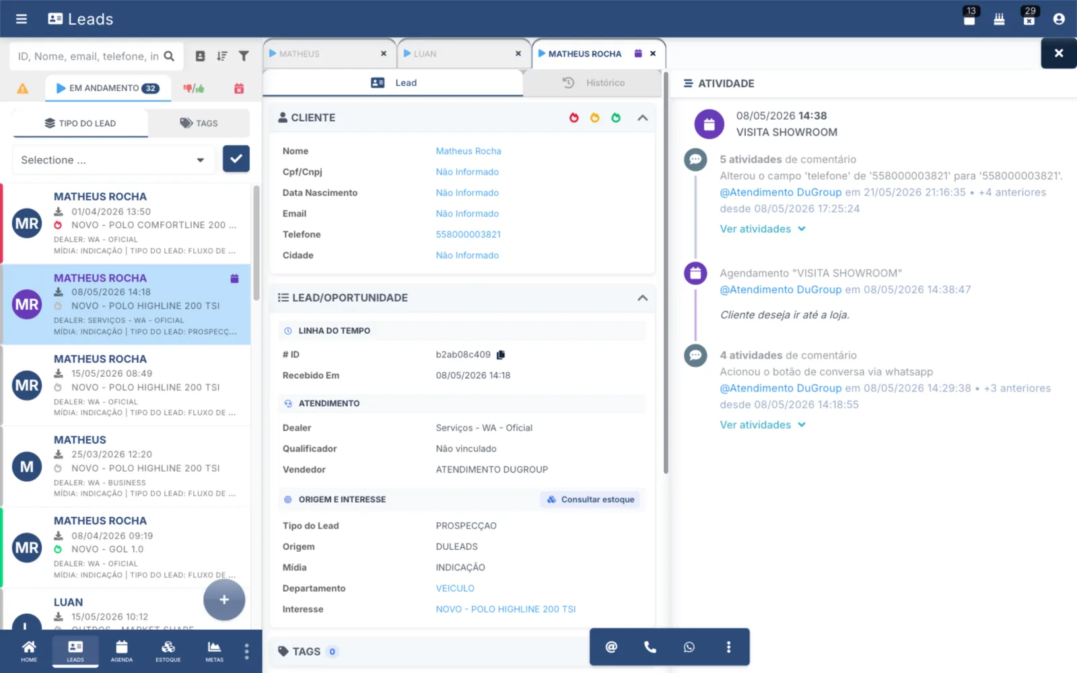Open the Histórico tab
Image resolution: width=1077 pixels, height=673 pixels.
point(593,83)
